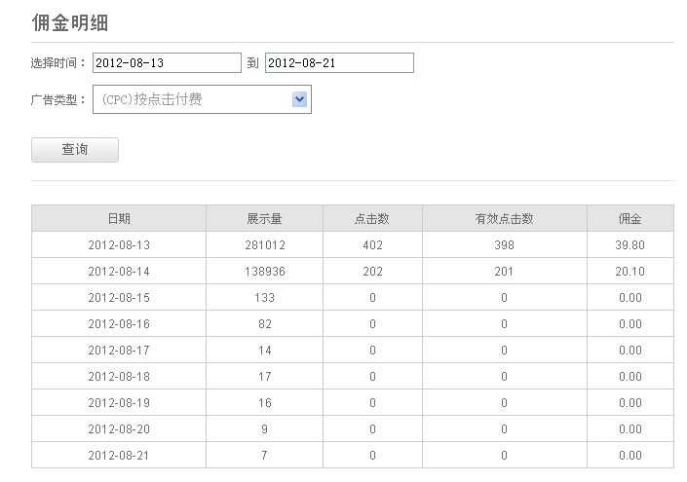Click the end date field 2012-08-21
687x482 pixels.
coord(339,63)
